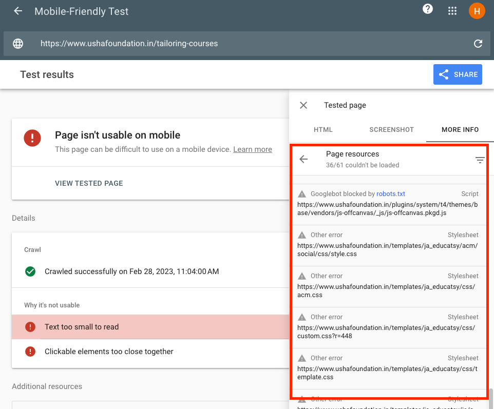Select the custom.css?r=448 stylesheet resource row
The height and width of the screenshot is (409, 494).
click(x=389, y=327)
